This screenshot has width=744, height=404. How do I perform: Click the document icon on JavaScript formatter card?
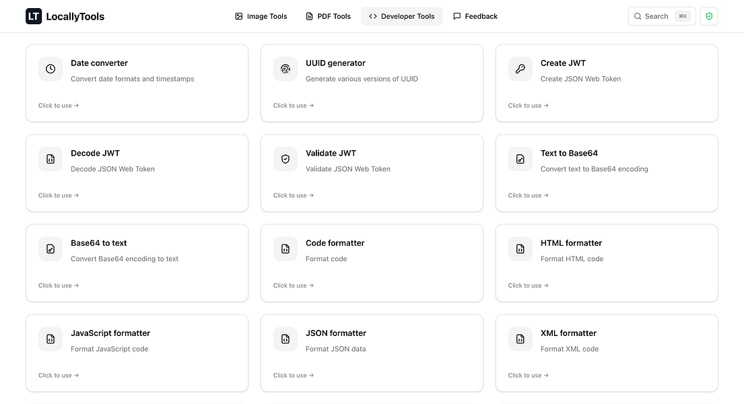coord(50,339)
